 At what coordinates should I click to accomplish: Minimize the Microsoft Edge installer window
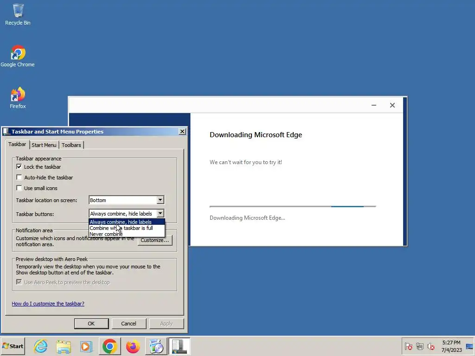pyautogui.click(x=374, y=105)
